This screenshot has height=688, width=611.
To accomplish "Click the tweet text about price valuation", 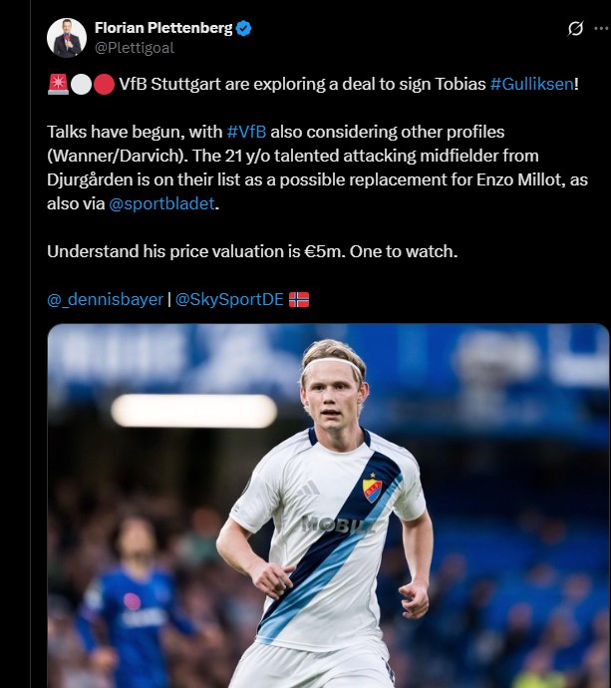I will tap(252, 251).
